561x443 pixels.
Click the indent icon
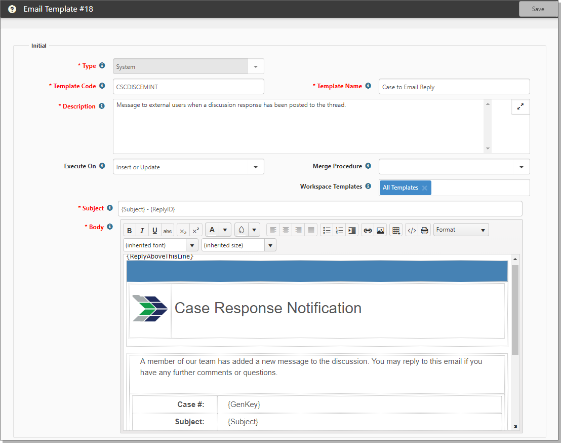[x=352, y=230]
